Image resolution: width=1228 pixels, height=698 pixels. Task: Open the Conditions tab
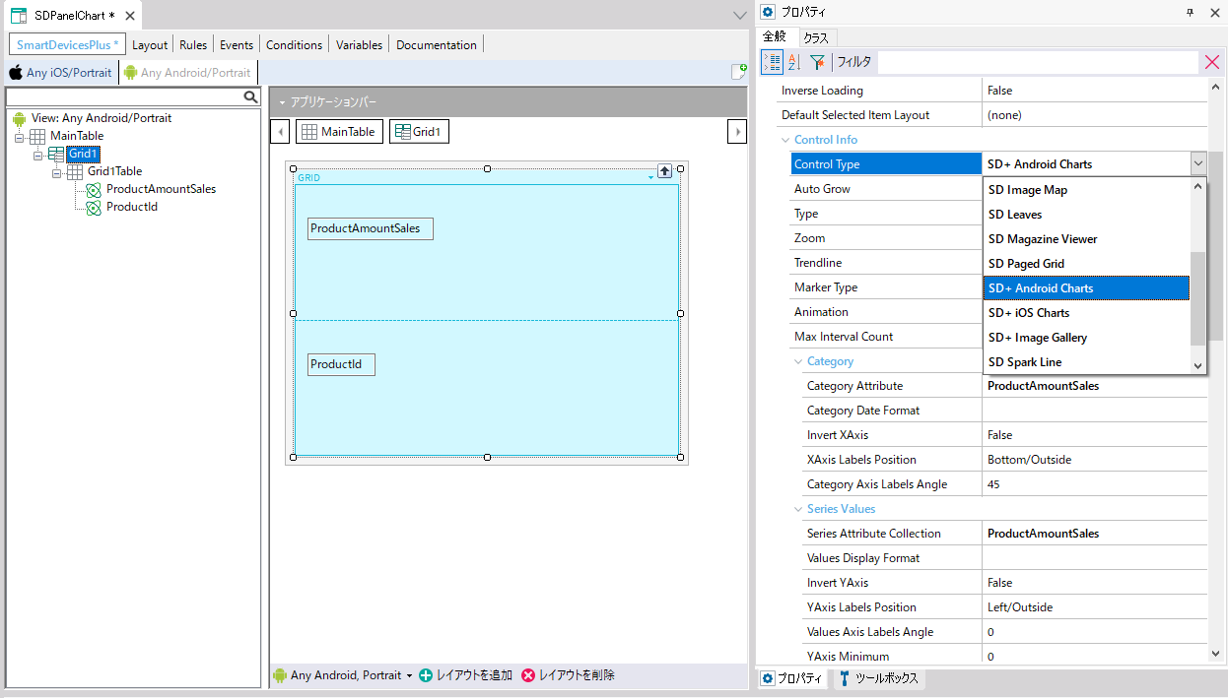(x=294, y=44)
